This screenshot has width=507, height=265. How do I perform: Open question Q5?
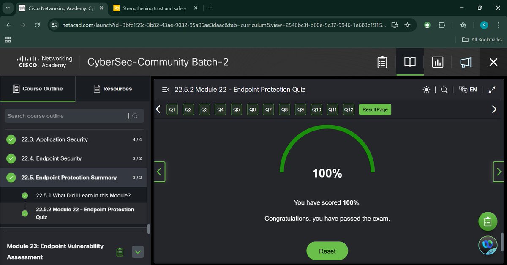(236, 109)
